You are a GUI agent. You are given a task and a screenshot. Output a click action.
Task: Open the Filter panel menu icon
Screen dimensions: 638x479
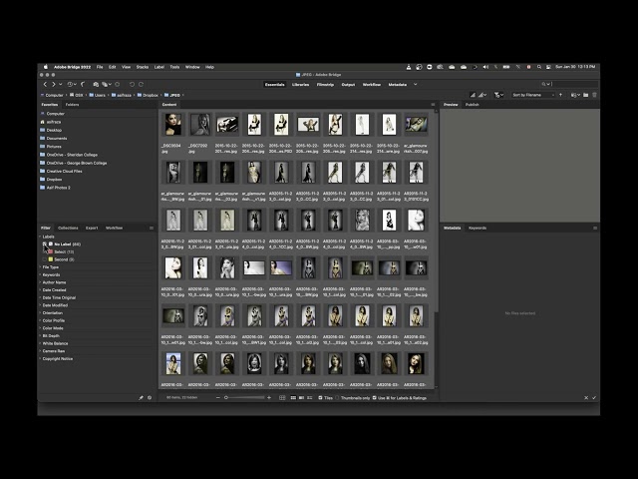tap(152, 229)
